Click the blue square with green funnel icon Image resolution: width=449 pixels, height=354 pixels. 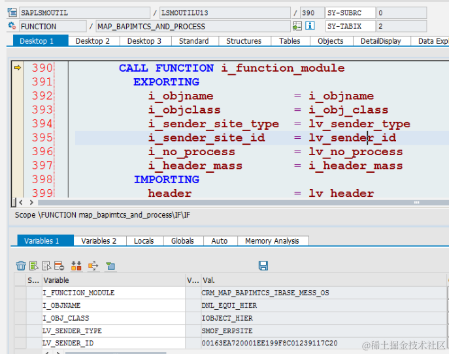click(x=110, y=266)
